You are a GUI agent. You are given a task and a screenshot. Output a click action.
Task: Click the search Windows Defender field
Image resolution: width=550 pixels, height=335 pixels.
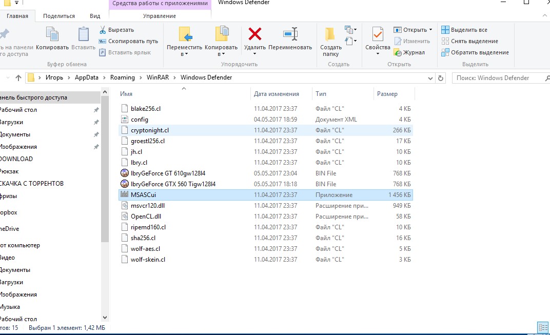click(x=501, y=78)
